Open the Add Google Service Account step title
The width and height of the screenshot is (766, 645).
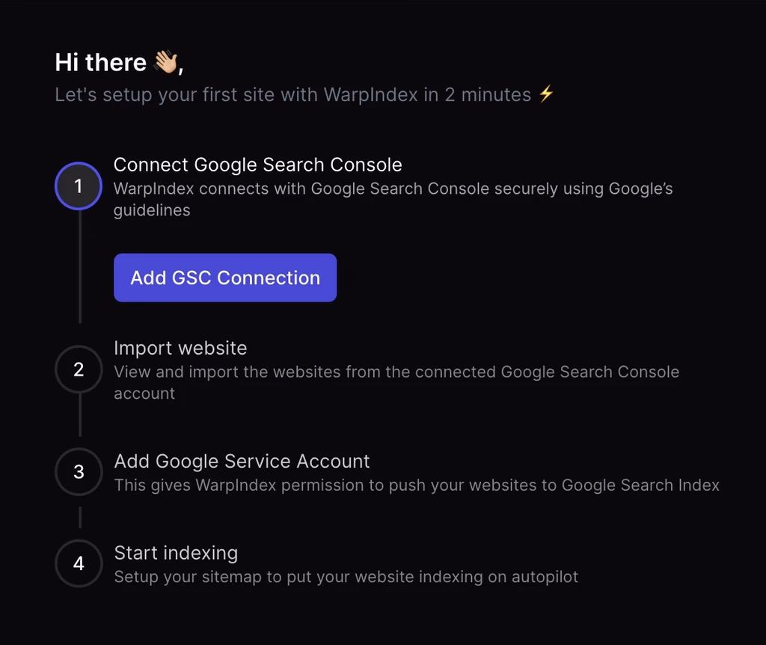point(242,461)
